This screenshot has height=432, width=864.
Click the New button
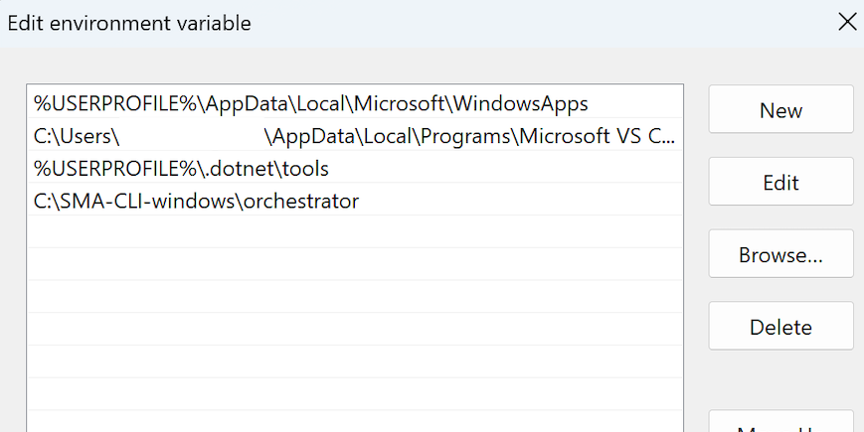780,110
